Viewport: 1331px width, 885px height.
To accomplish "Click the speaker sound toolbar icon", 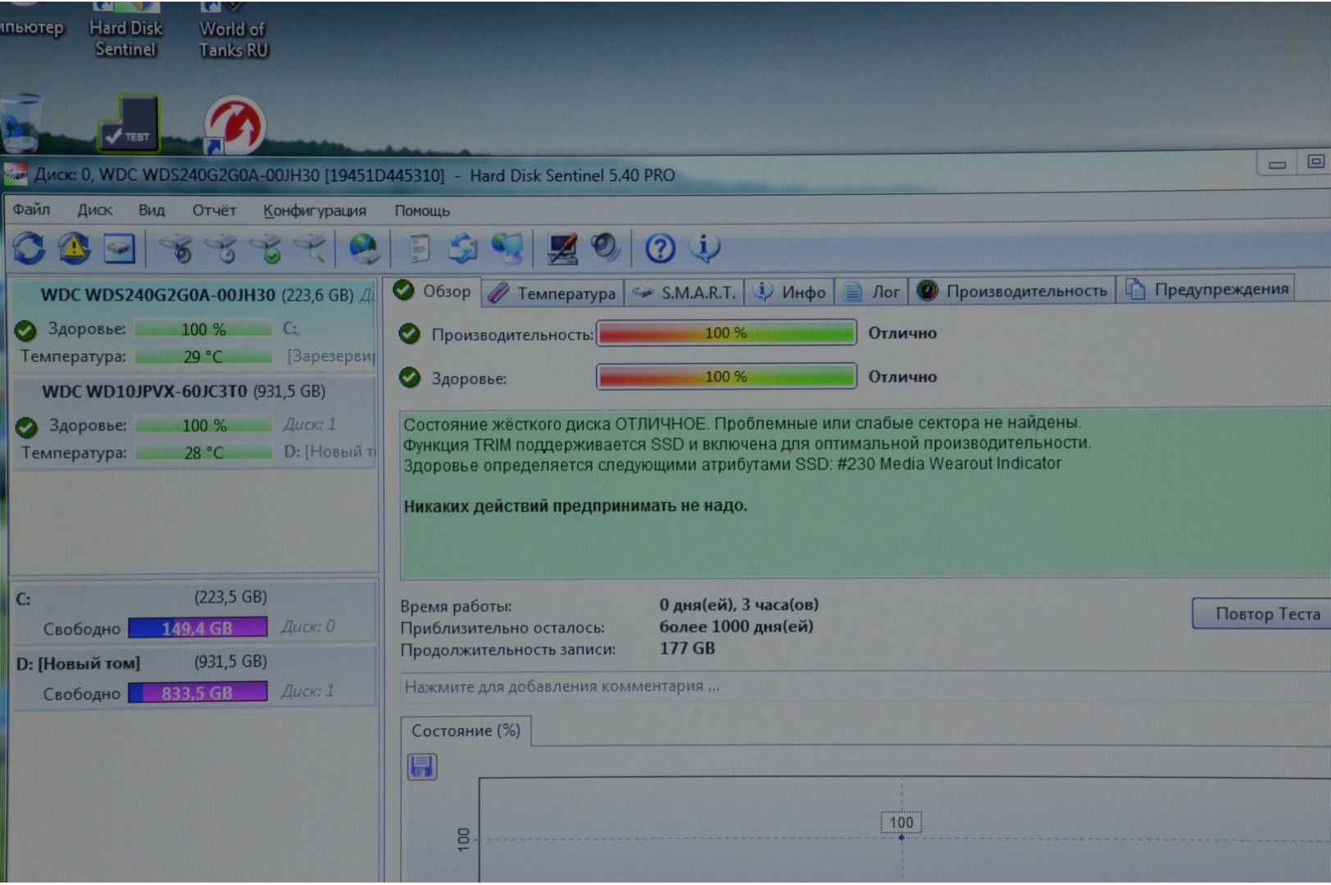I will (606, 247).
